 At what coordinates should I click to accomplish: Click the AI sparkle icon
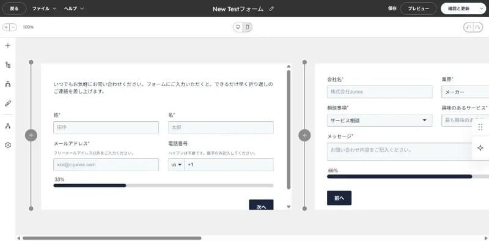(x=480, y=148)
